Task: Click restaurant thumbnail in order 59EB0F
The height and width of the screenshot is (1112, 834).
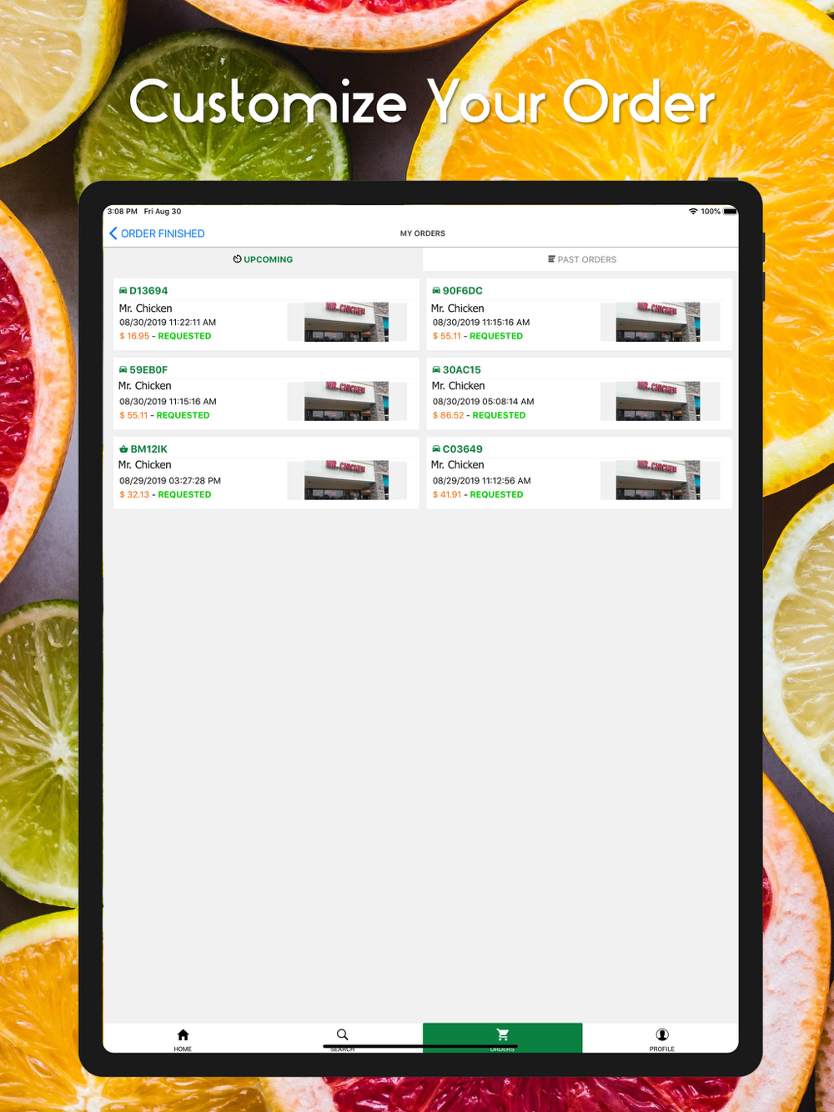Action: (x=346, y=401)
